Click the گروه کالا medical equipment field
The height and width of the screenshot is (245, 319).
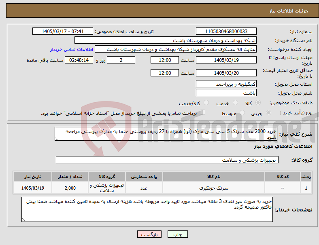(x=167, y=160)
